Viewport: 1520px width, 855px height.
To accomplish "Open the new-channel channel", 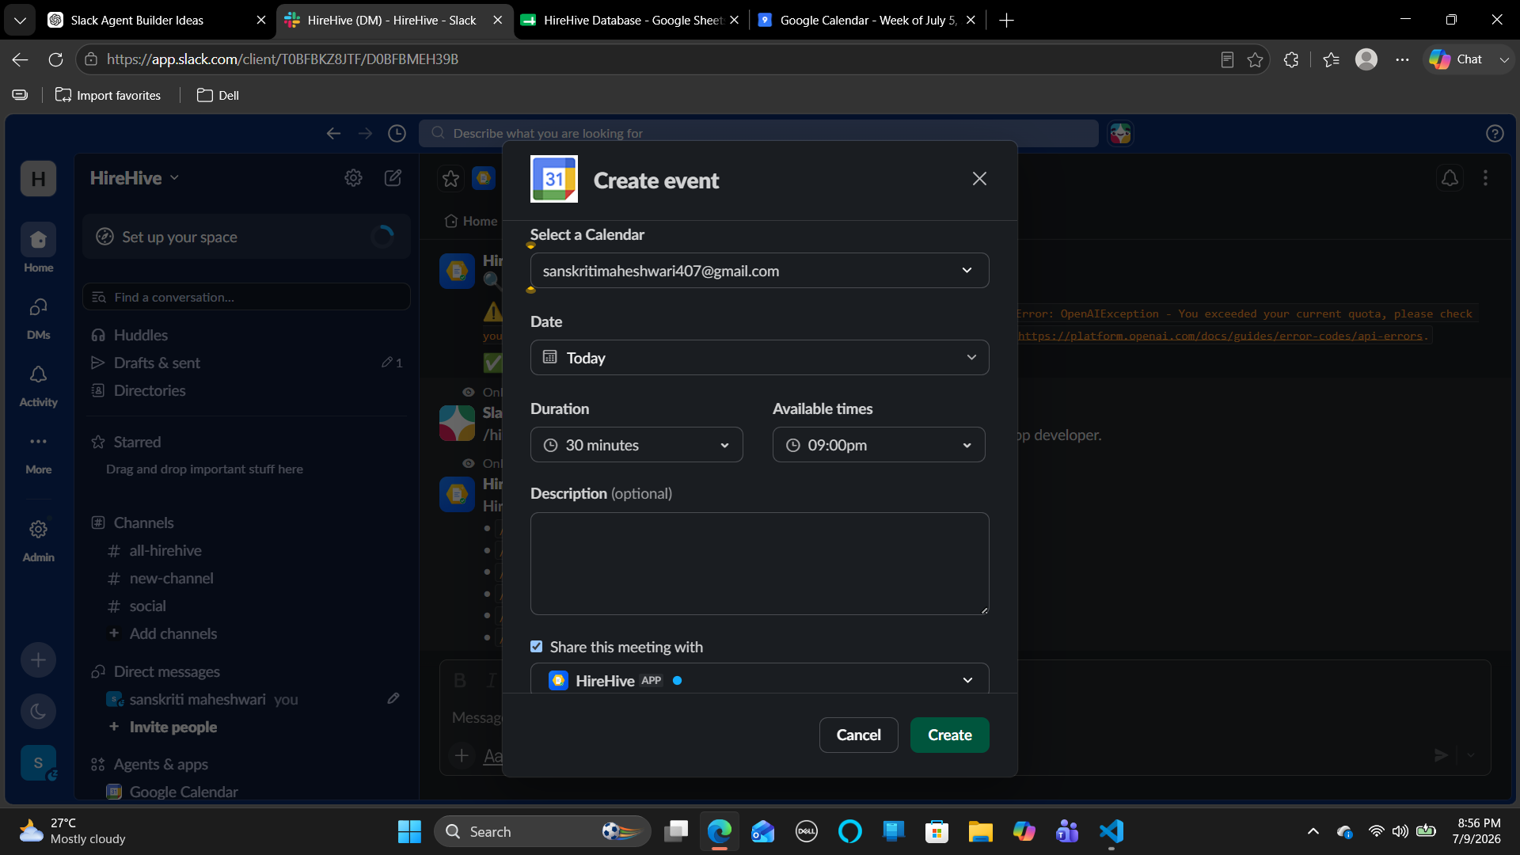I will click(x=246, y=578).
